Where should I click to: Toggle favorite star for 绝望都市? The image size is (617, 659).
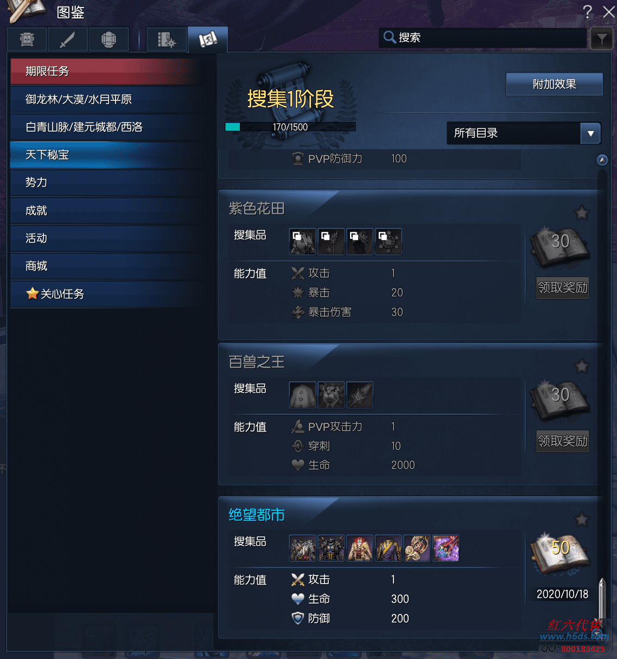click(x=582, y=519)
